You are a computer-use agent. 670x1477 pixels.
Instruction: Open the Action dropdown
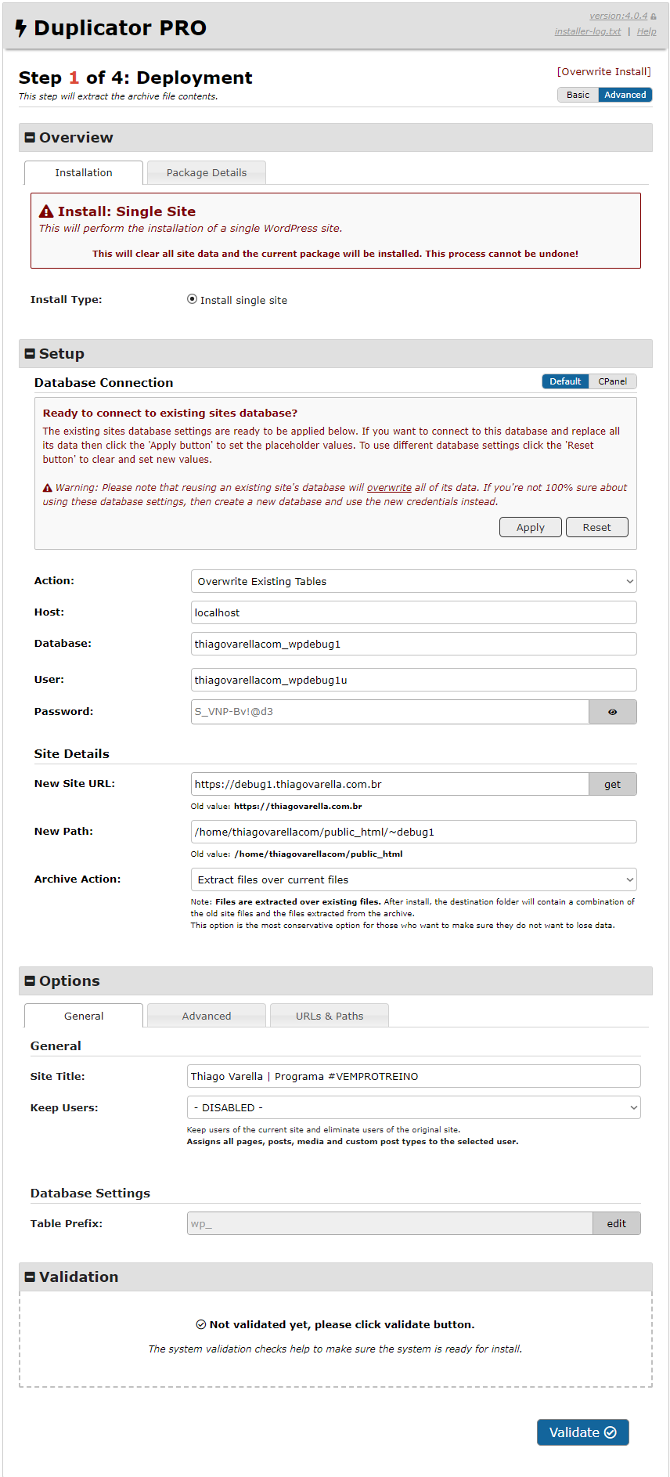413,581
